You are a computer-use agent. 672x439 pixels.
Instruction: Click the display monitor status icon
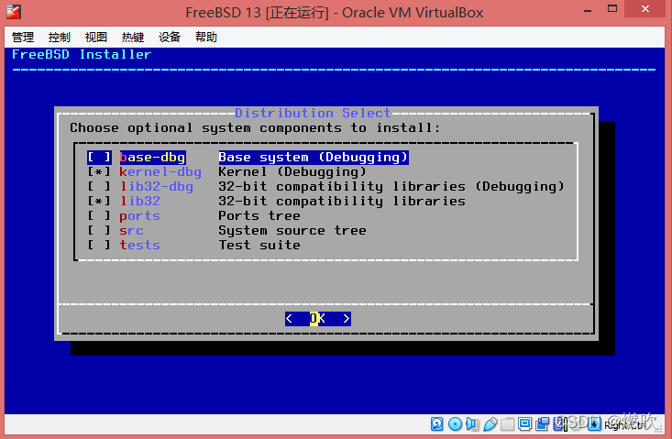click(525, 424)
